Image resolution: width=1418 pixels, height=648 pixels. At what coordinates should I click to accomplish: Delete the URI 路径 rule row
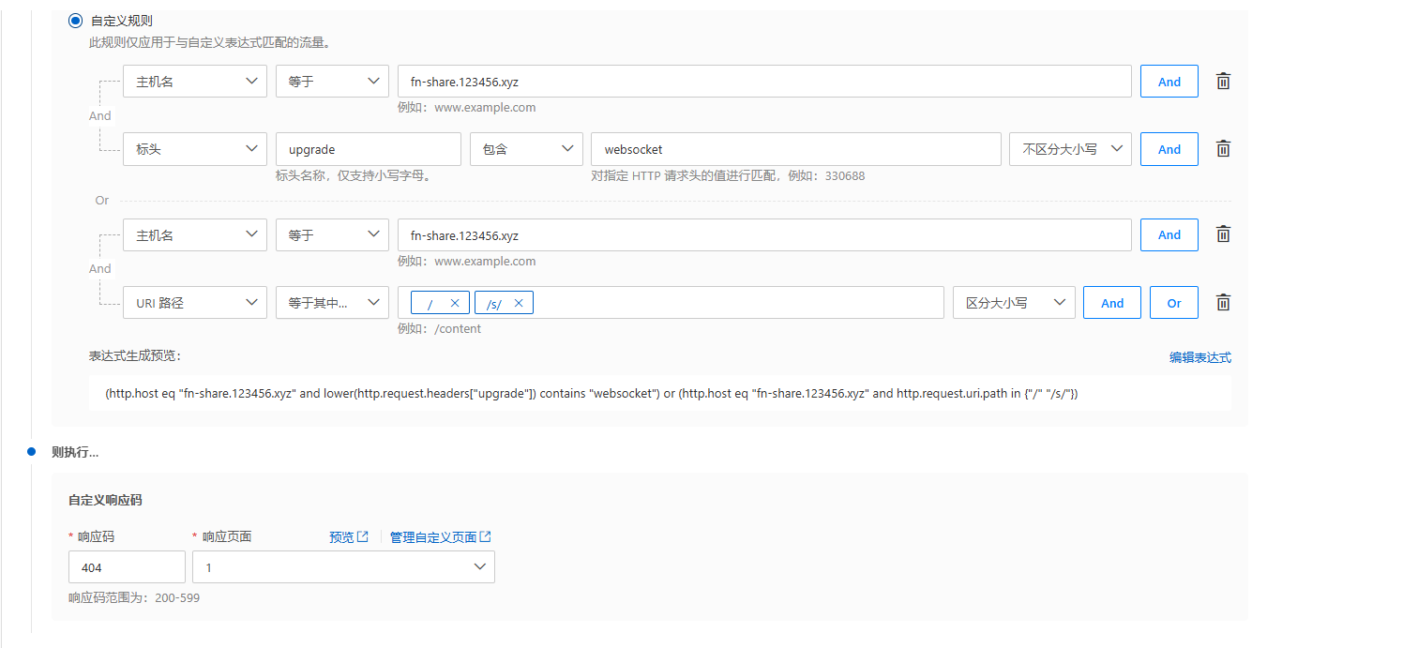click(x=1223, y=303)
